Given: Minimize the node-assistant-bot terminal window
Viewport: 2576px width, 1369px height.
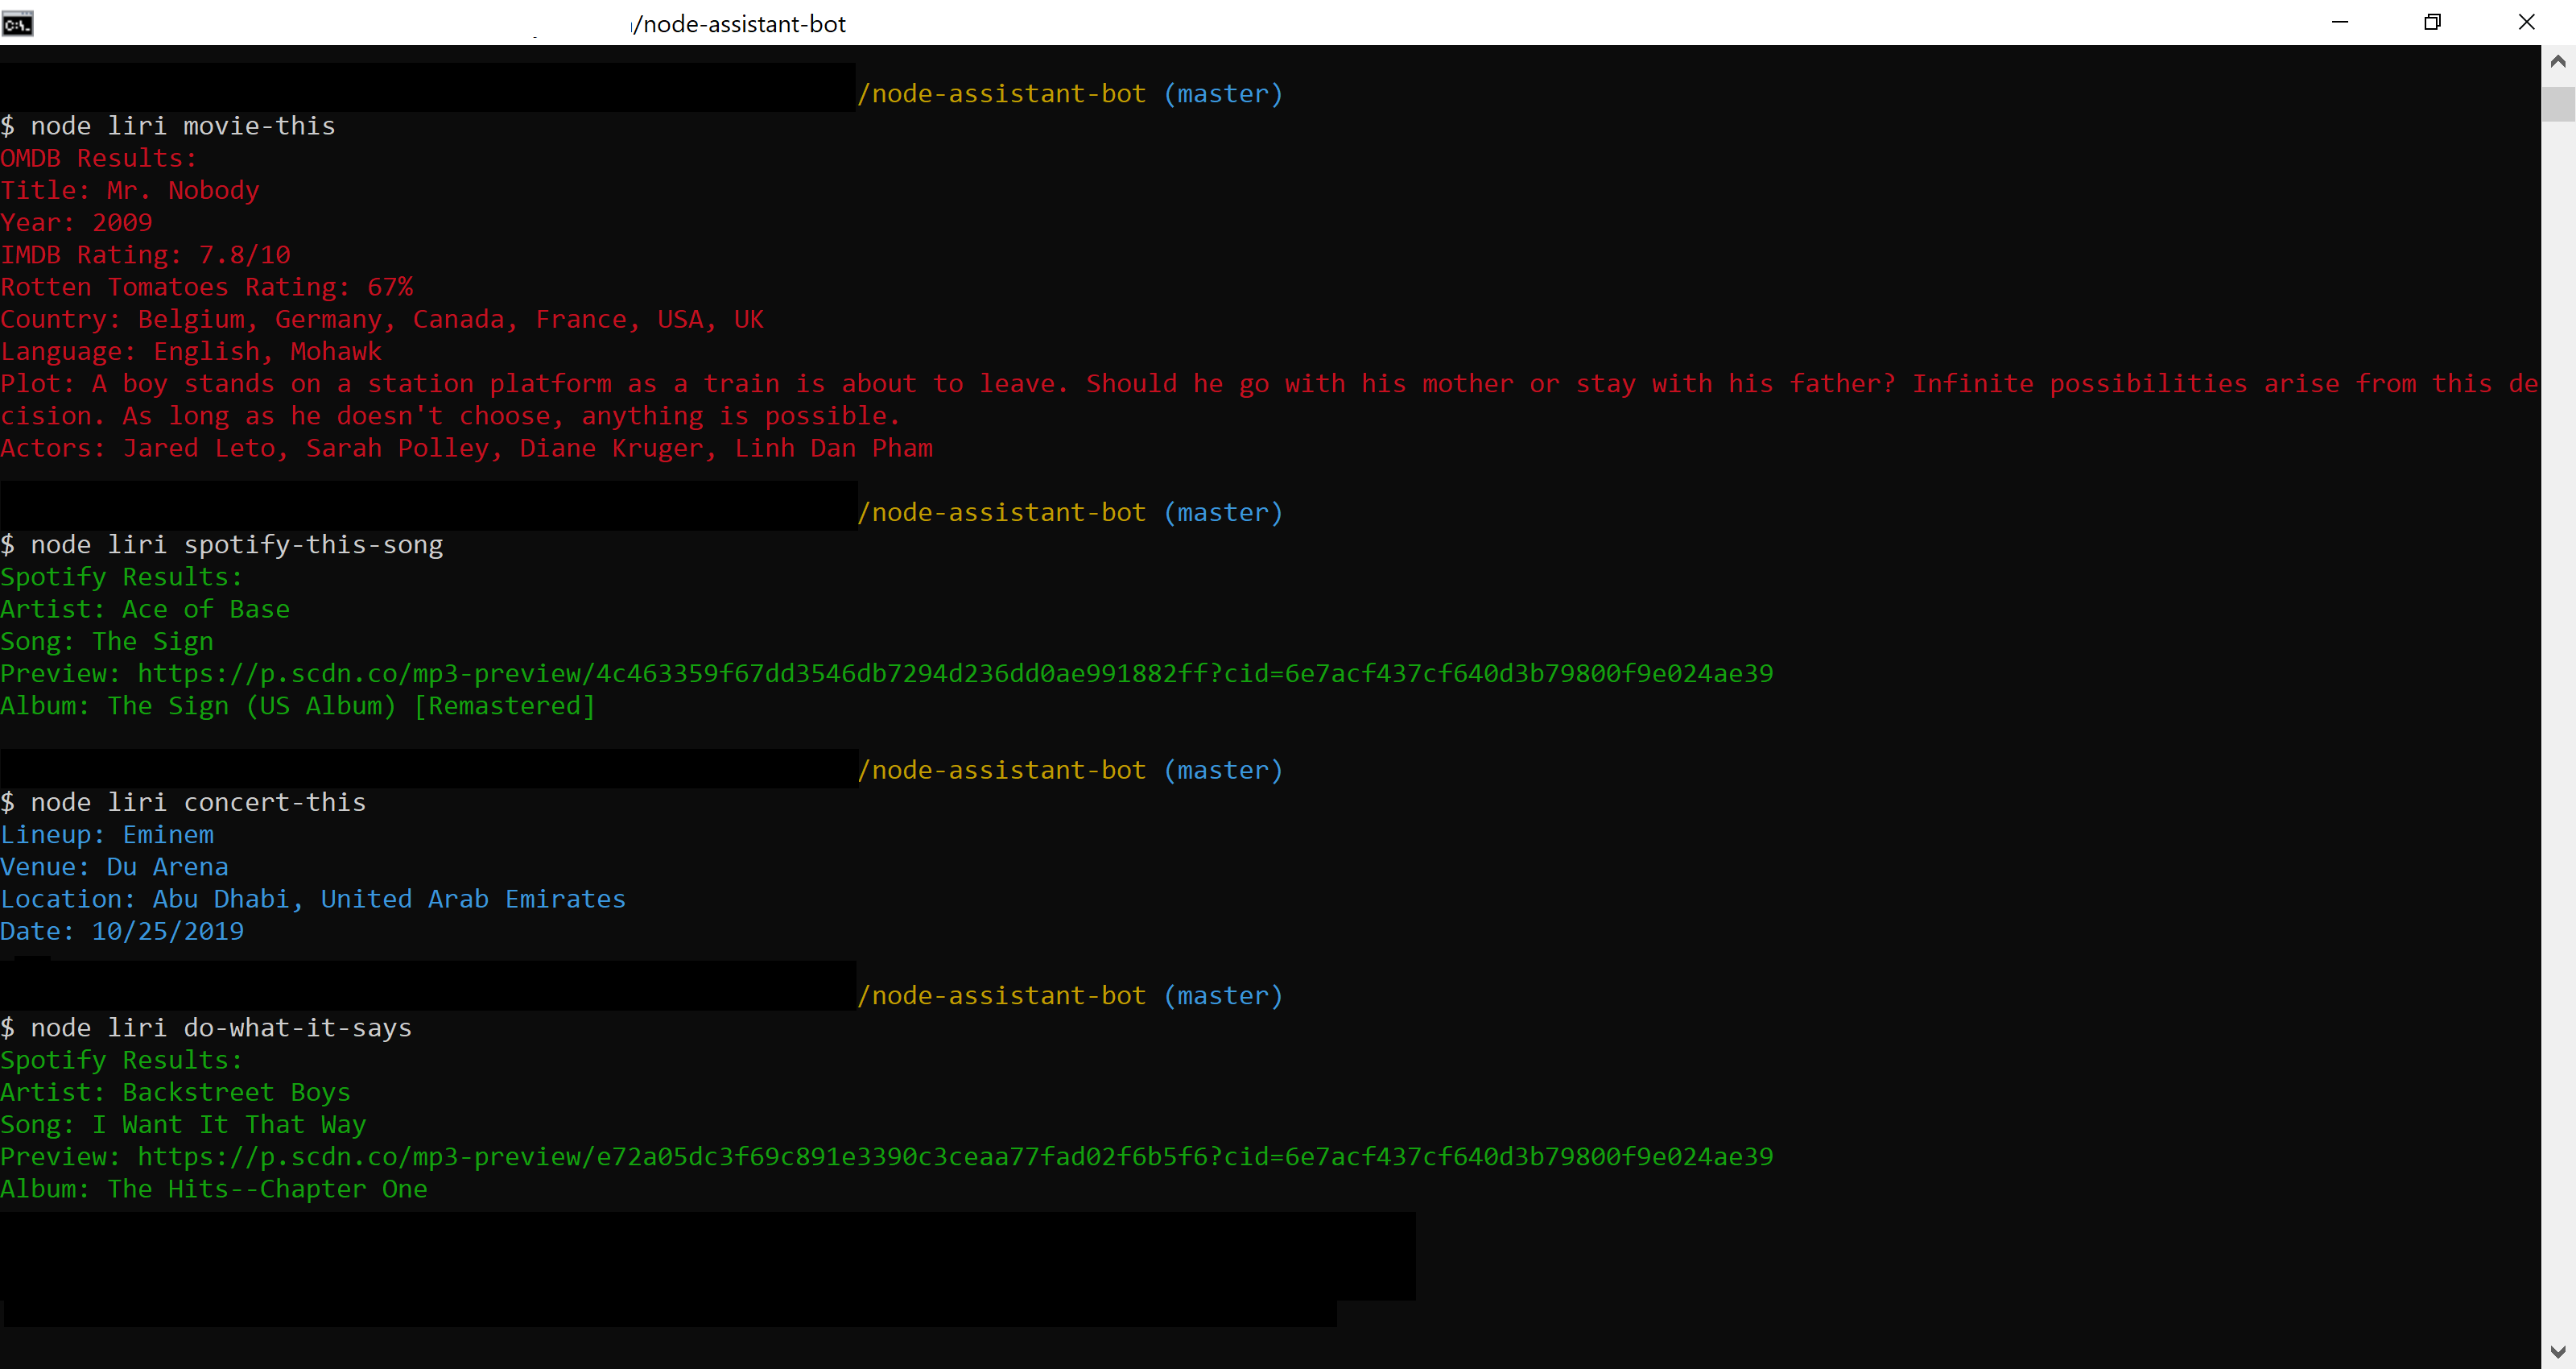Looking at the screenshot, I should point(2339,22).
